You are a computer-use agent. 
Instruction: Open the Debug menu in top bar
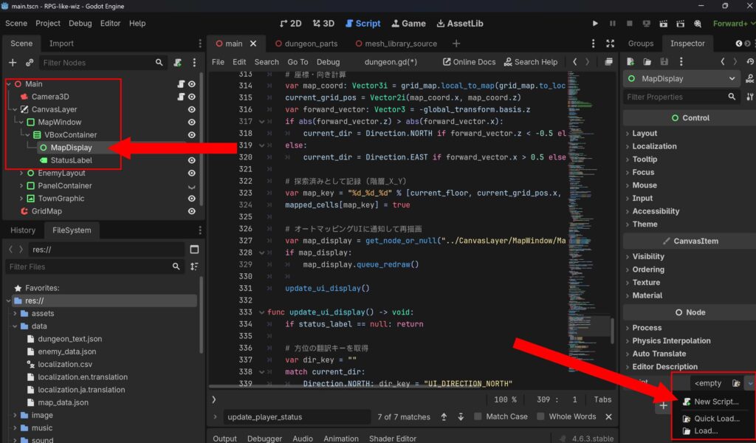pos(80,23)
